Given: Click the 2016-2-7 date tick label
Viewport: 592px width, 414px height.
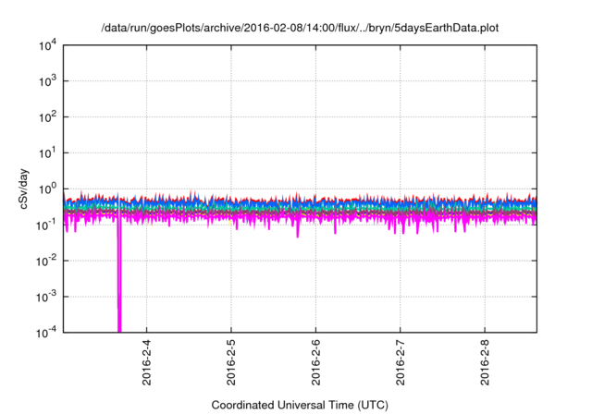Looking at the screenshot, I should (x=401, y=362).
